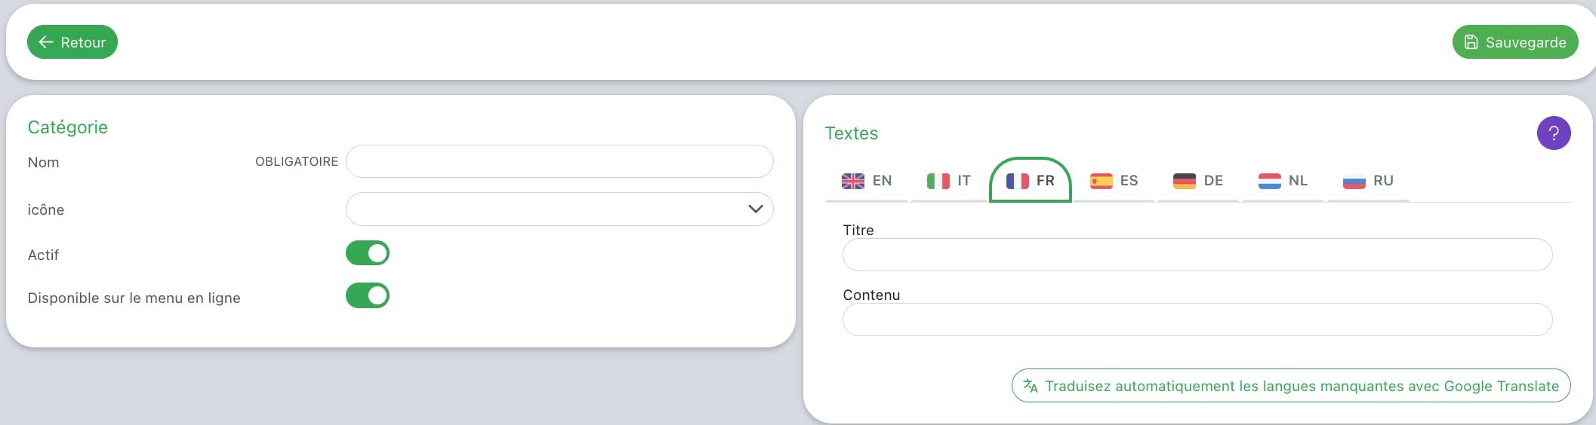Click the Sauvegarde save button
The width and height of the screenshot is (1596, 425).
(x=1514, y=42)
